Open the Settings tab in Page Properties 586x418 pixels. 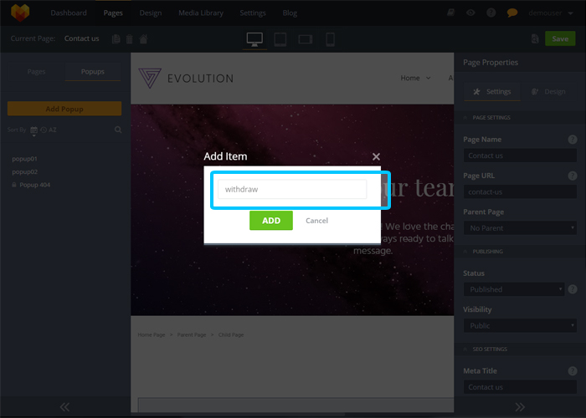tap(492, 92)
